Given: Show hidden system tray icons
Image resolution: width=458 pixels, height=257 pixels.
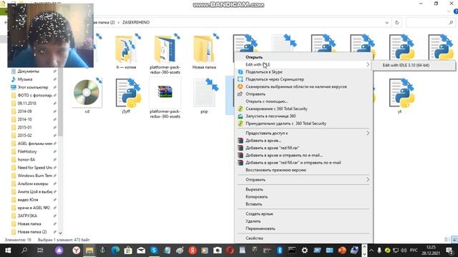Looking at the screenshot, I should pos(371,251).
